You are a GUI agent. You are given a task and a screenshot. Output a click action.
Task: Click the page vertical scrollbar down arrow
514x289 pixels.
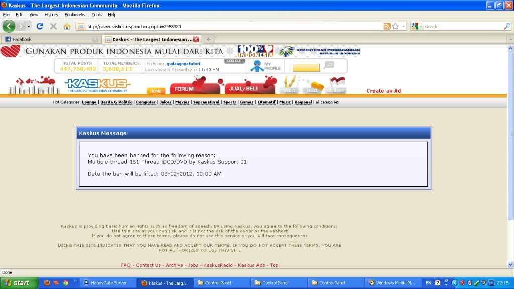510,264
